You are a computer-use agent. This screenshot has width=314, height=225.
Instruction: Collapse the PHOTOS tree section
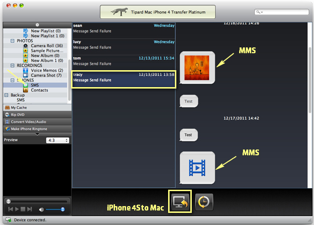tap(13, 41)
